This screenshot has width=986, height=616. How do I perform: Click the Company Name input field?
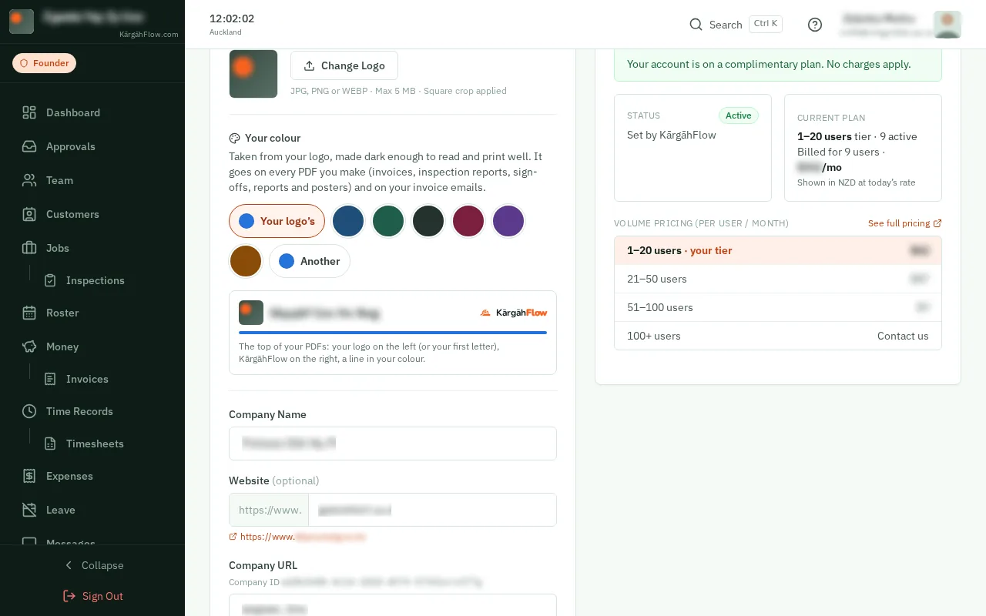393,444
